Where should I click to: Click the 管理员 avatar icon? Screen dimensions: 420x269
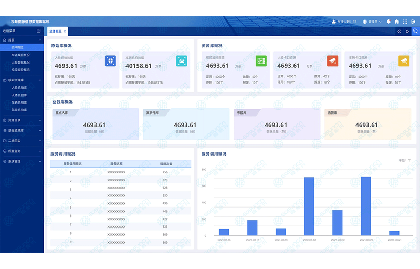coord(364,22)
